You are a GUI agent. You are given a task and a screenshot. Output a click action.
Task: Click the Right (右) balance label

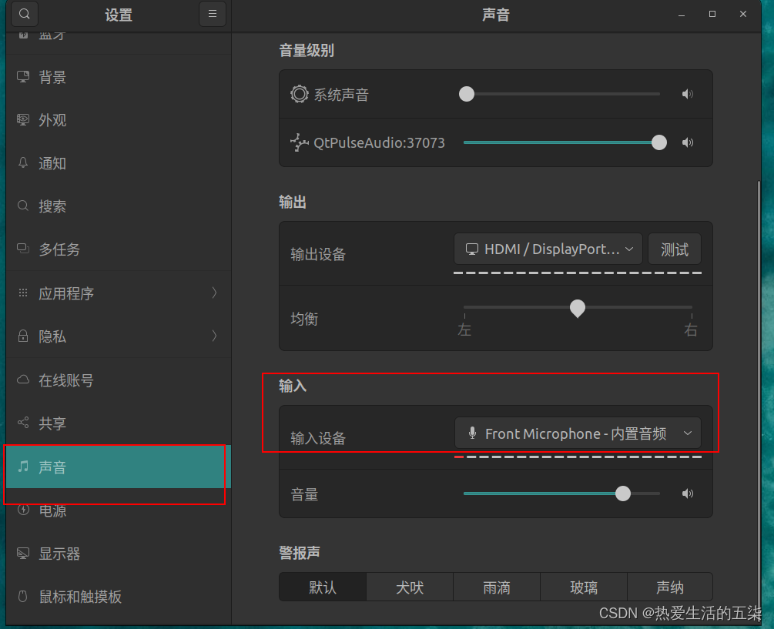click(x=691, y=330)
